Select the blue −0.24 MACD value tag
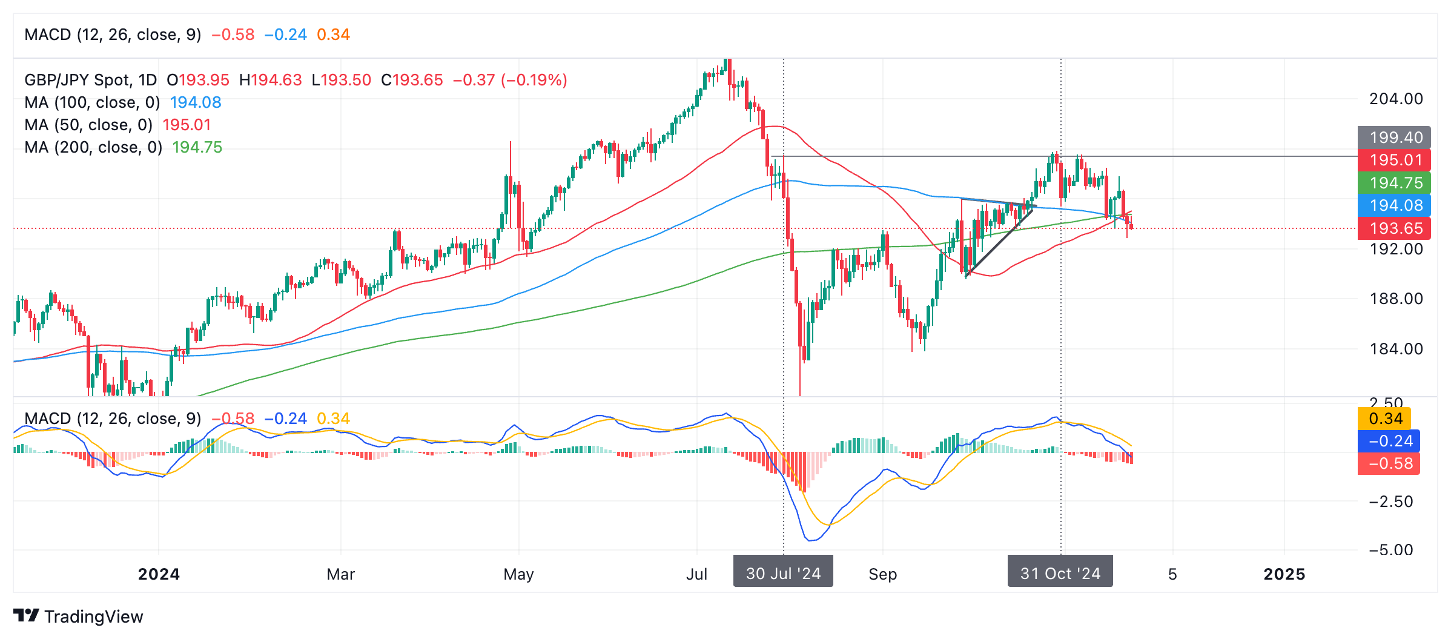 coord(1389,441)
